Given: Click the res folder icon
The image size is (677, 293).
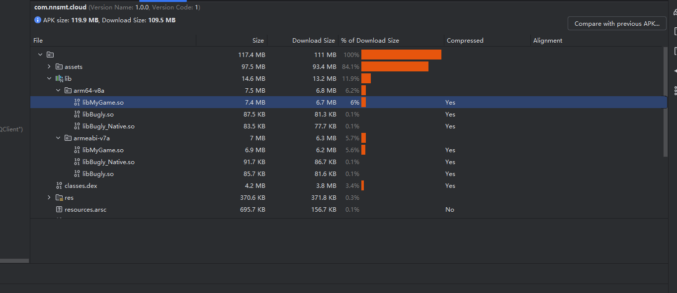Looking at the screenshot, I should pyautogui.click(x=59, y=197).
